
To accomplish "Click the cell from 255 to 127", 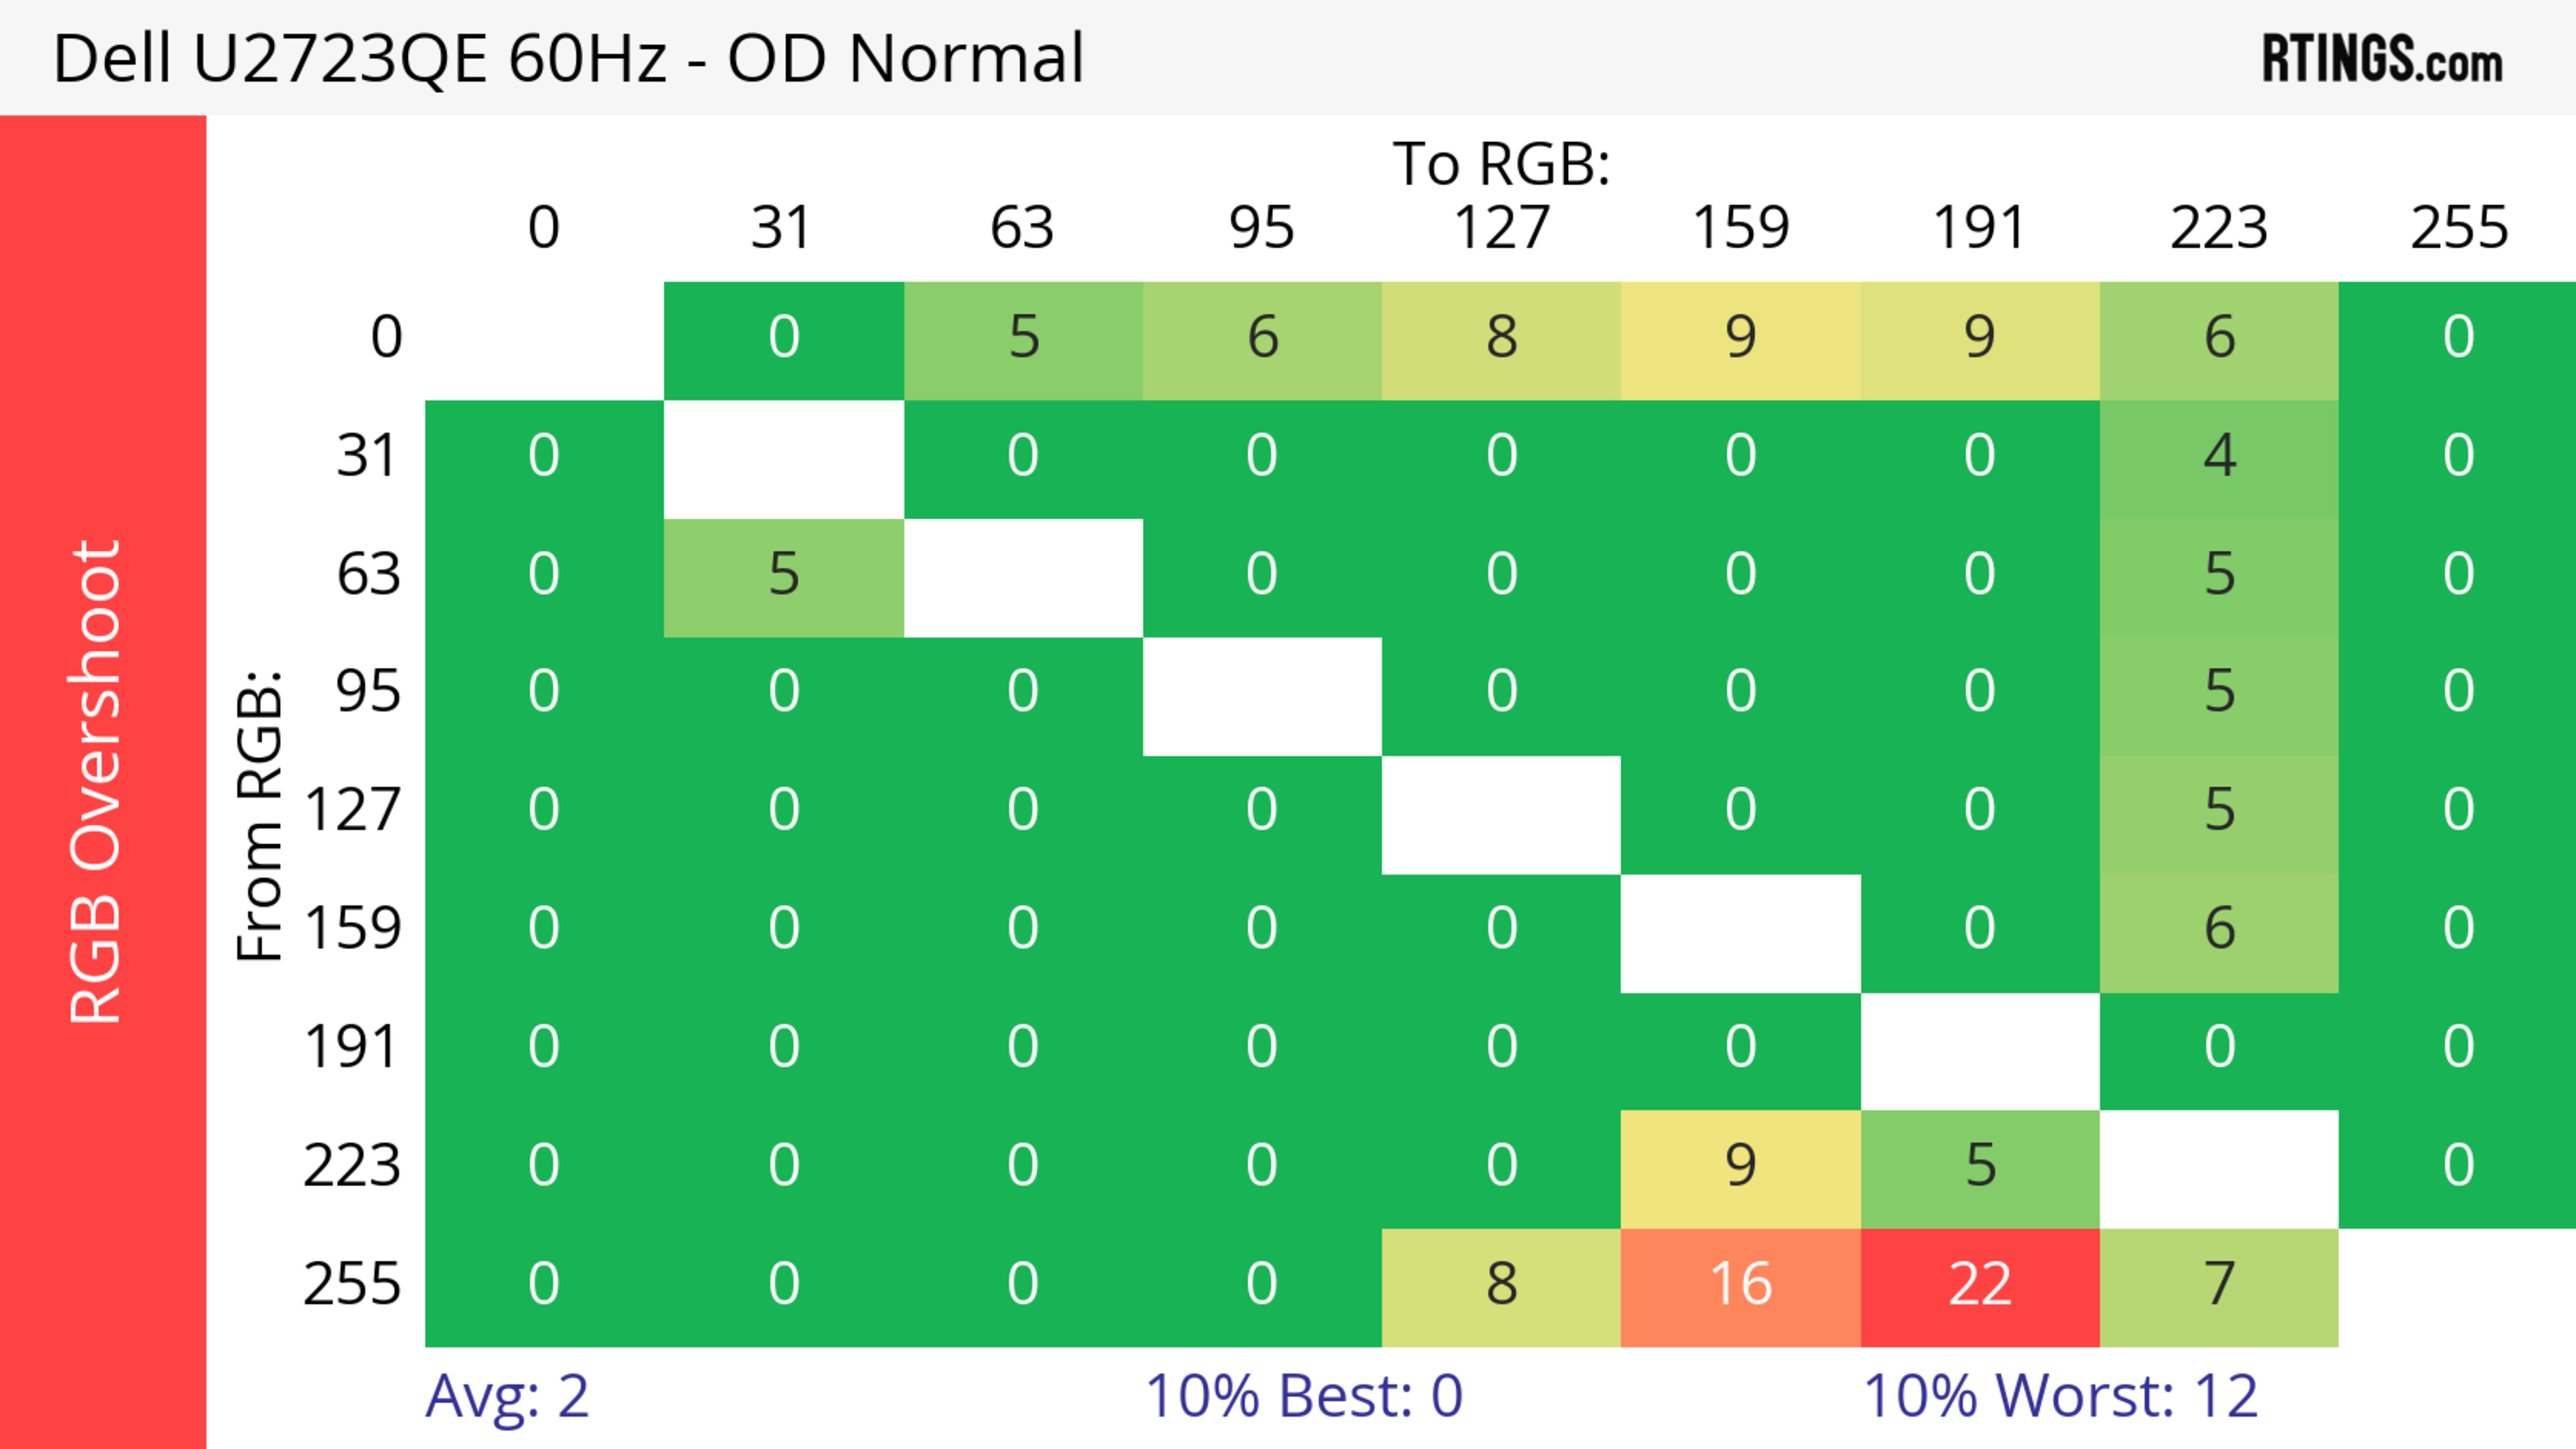I will pos(1501,1285).
